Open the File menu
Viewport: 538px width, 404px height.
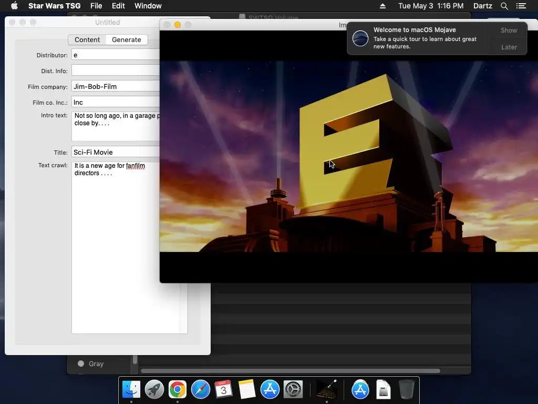(x=96, y=6)
